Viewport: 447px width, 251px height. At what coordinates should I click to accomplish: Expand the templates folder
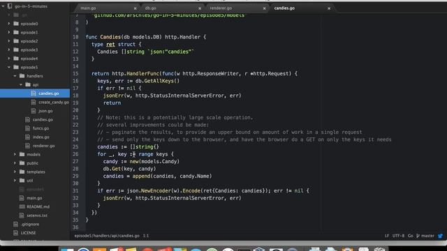point(15,172)
